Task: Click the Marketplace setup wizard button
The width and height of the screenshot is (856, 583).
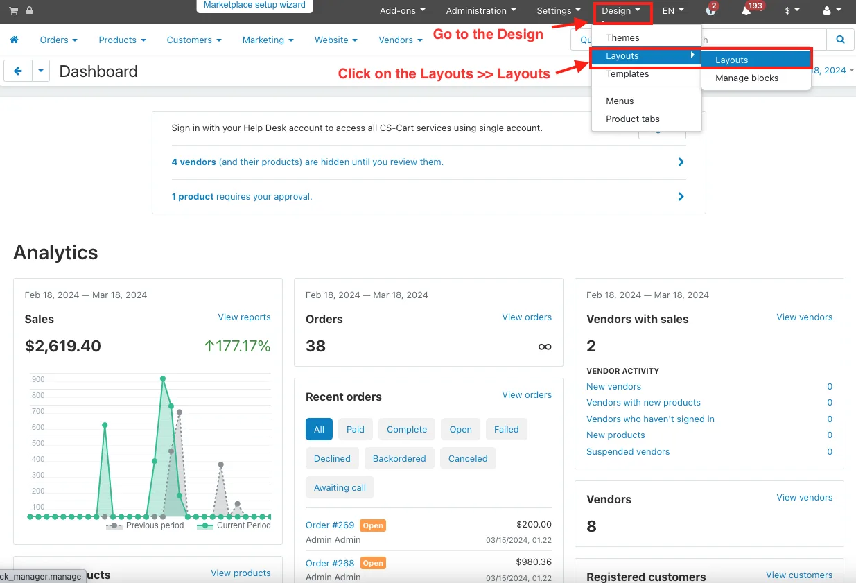Action: [x=254, y=6]
